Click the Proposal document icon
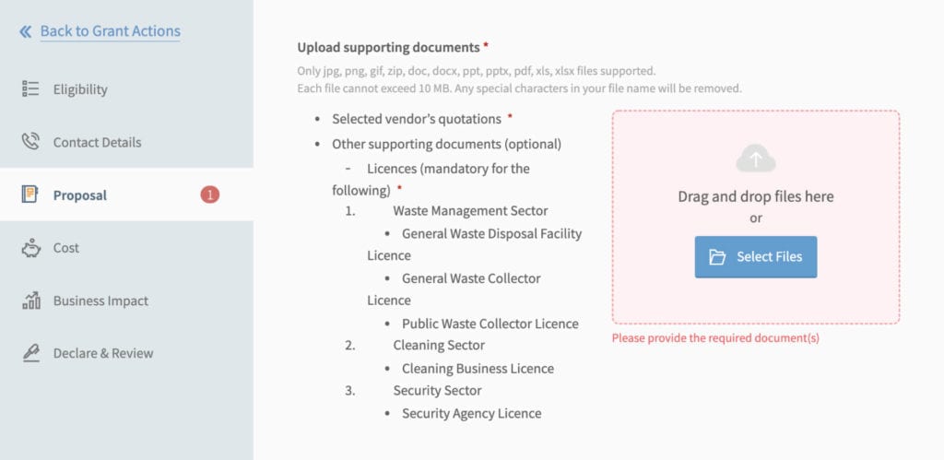 pyautogui.click(x=30, y=195)
